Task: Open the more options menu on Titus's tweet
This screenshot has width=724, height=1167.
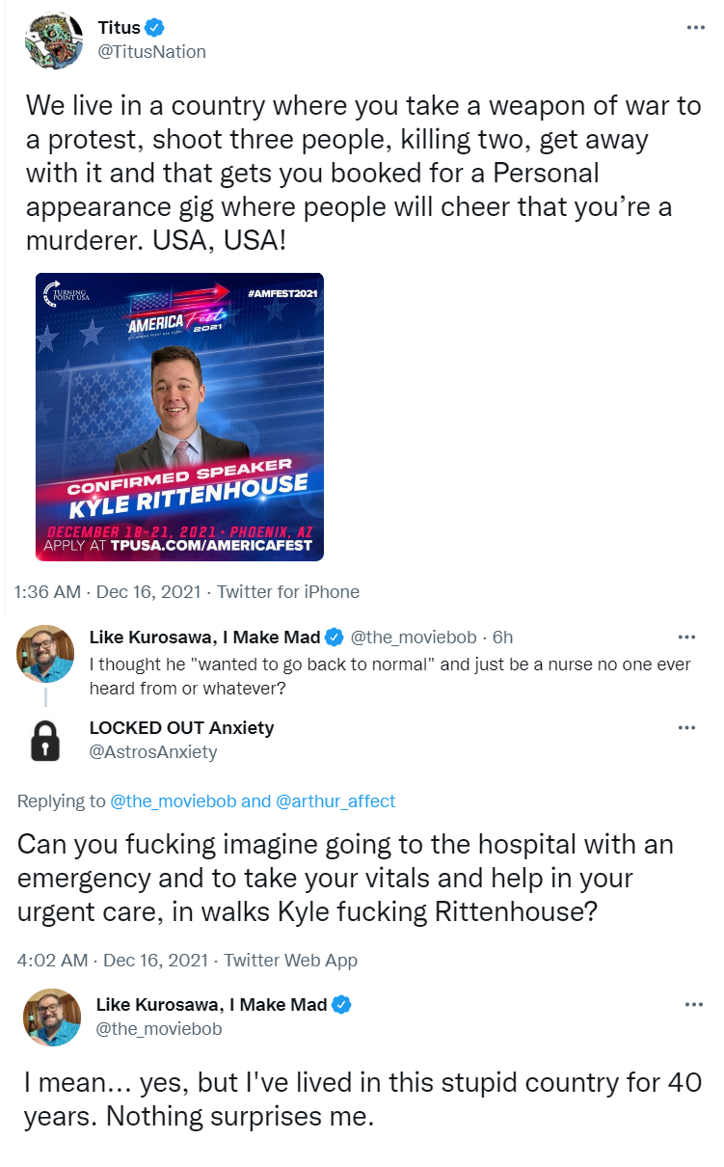Action: click(x=695, y=27)
